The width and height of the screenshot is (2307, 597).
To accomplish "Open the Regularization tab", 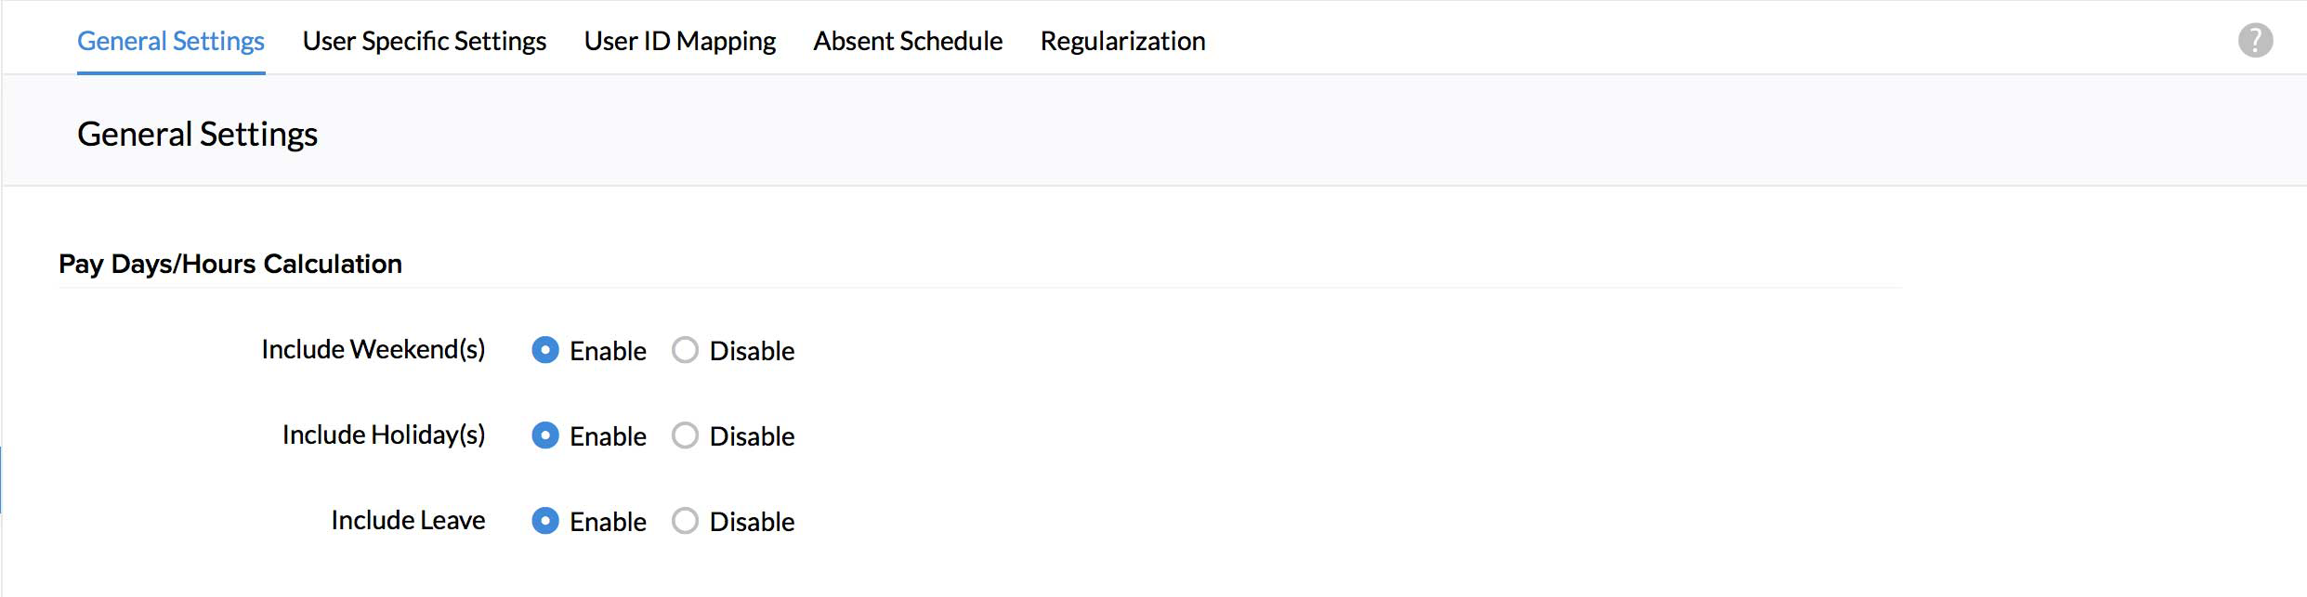I will click(1122, 41).
